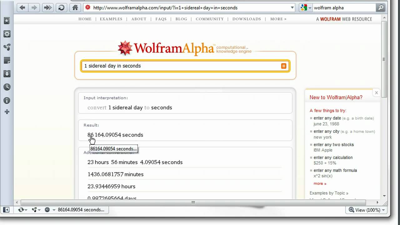Try the 'IBM Apple' stocks example

323,150
